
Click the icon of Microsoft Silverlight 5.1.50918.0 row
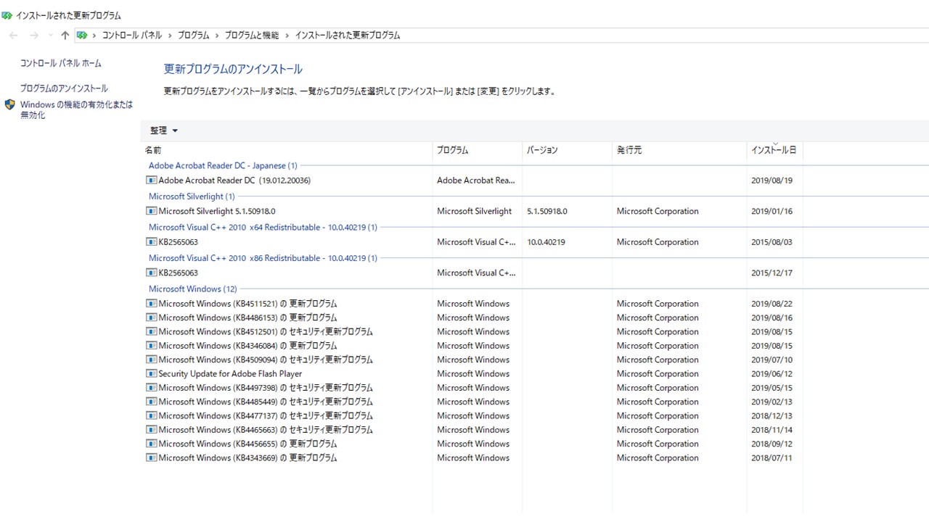(151, 211)
